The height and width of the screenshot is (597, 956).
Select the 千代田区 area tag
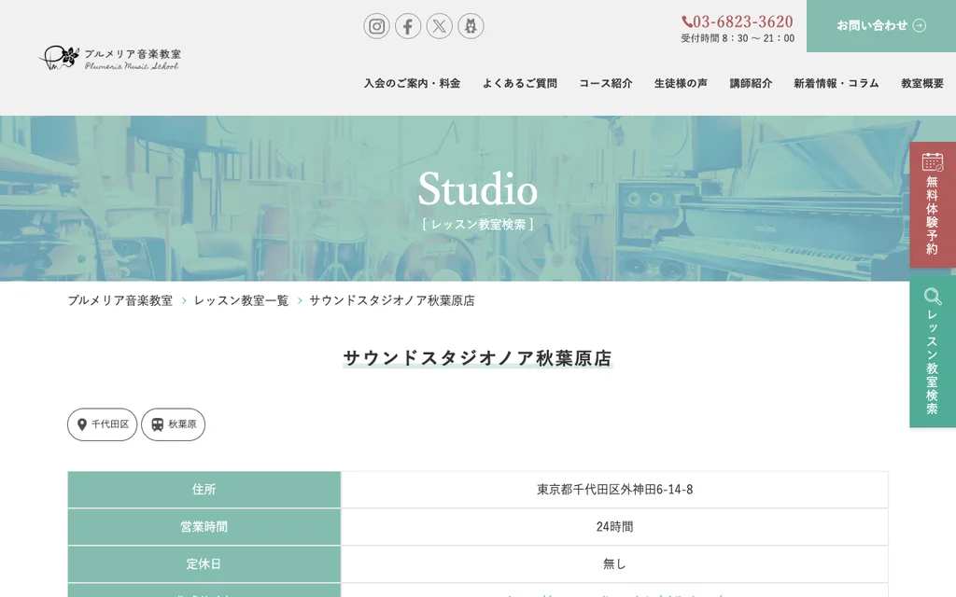click(x=103, y=424)
